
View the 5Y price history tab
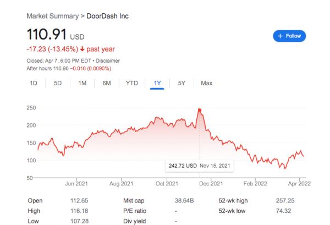(x=182, y=83)
